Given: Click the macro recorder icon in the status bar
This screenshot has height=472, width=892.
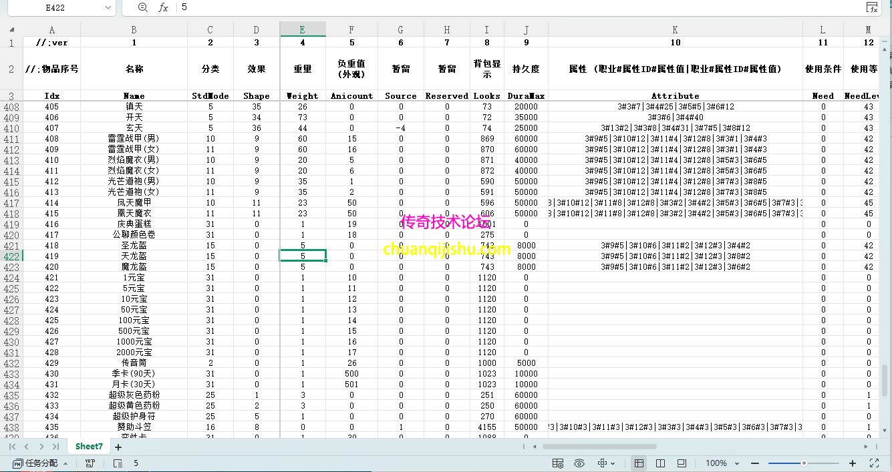Looking at the screenshot, I should pyautogui.click(x=90, y=463).
